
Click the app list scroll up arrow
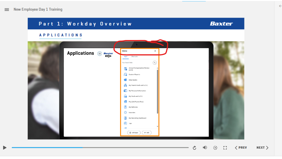coord(157,68)
